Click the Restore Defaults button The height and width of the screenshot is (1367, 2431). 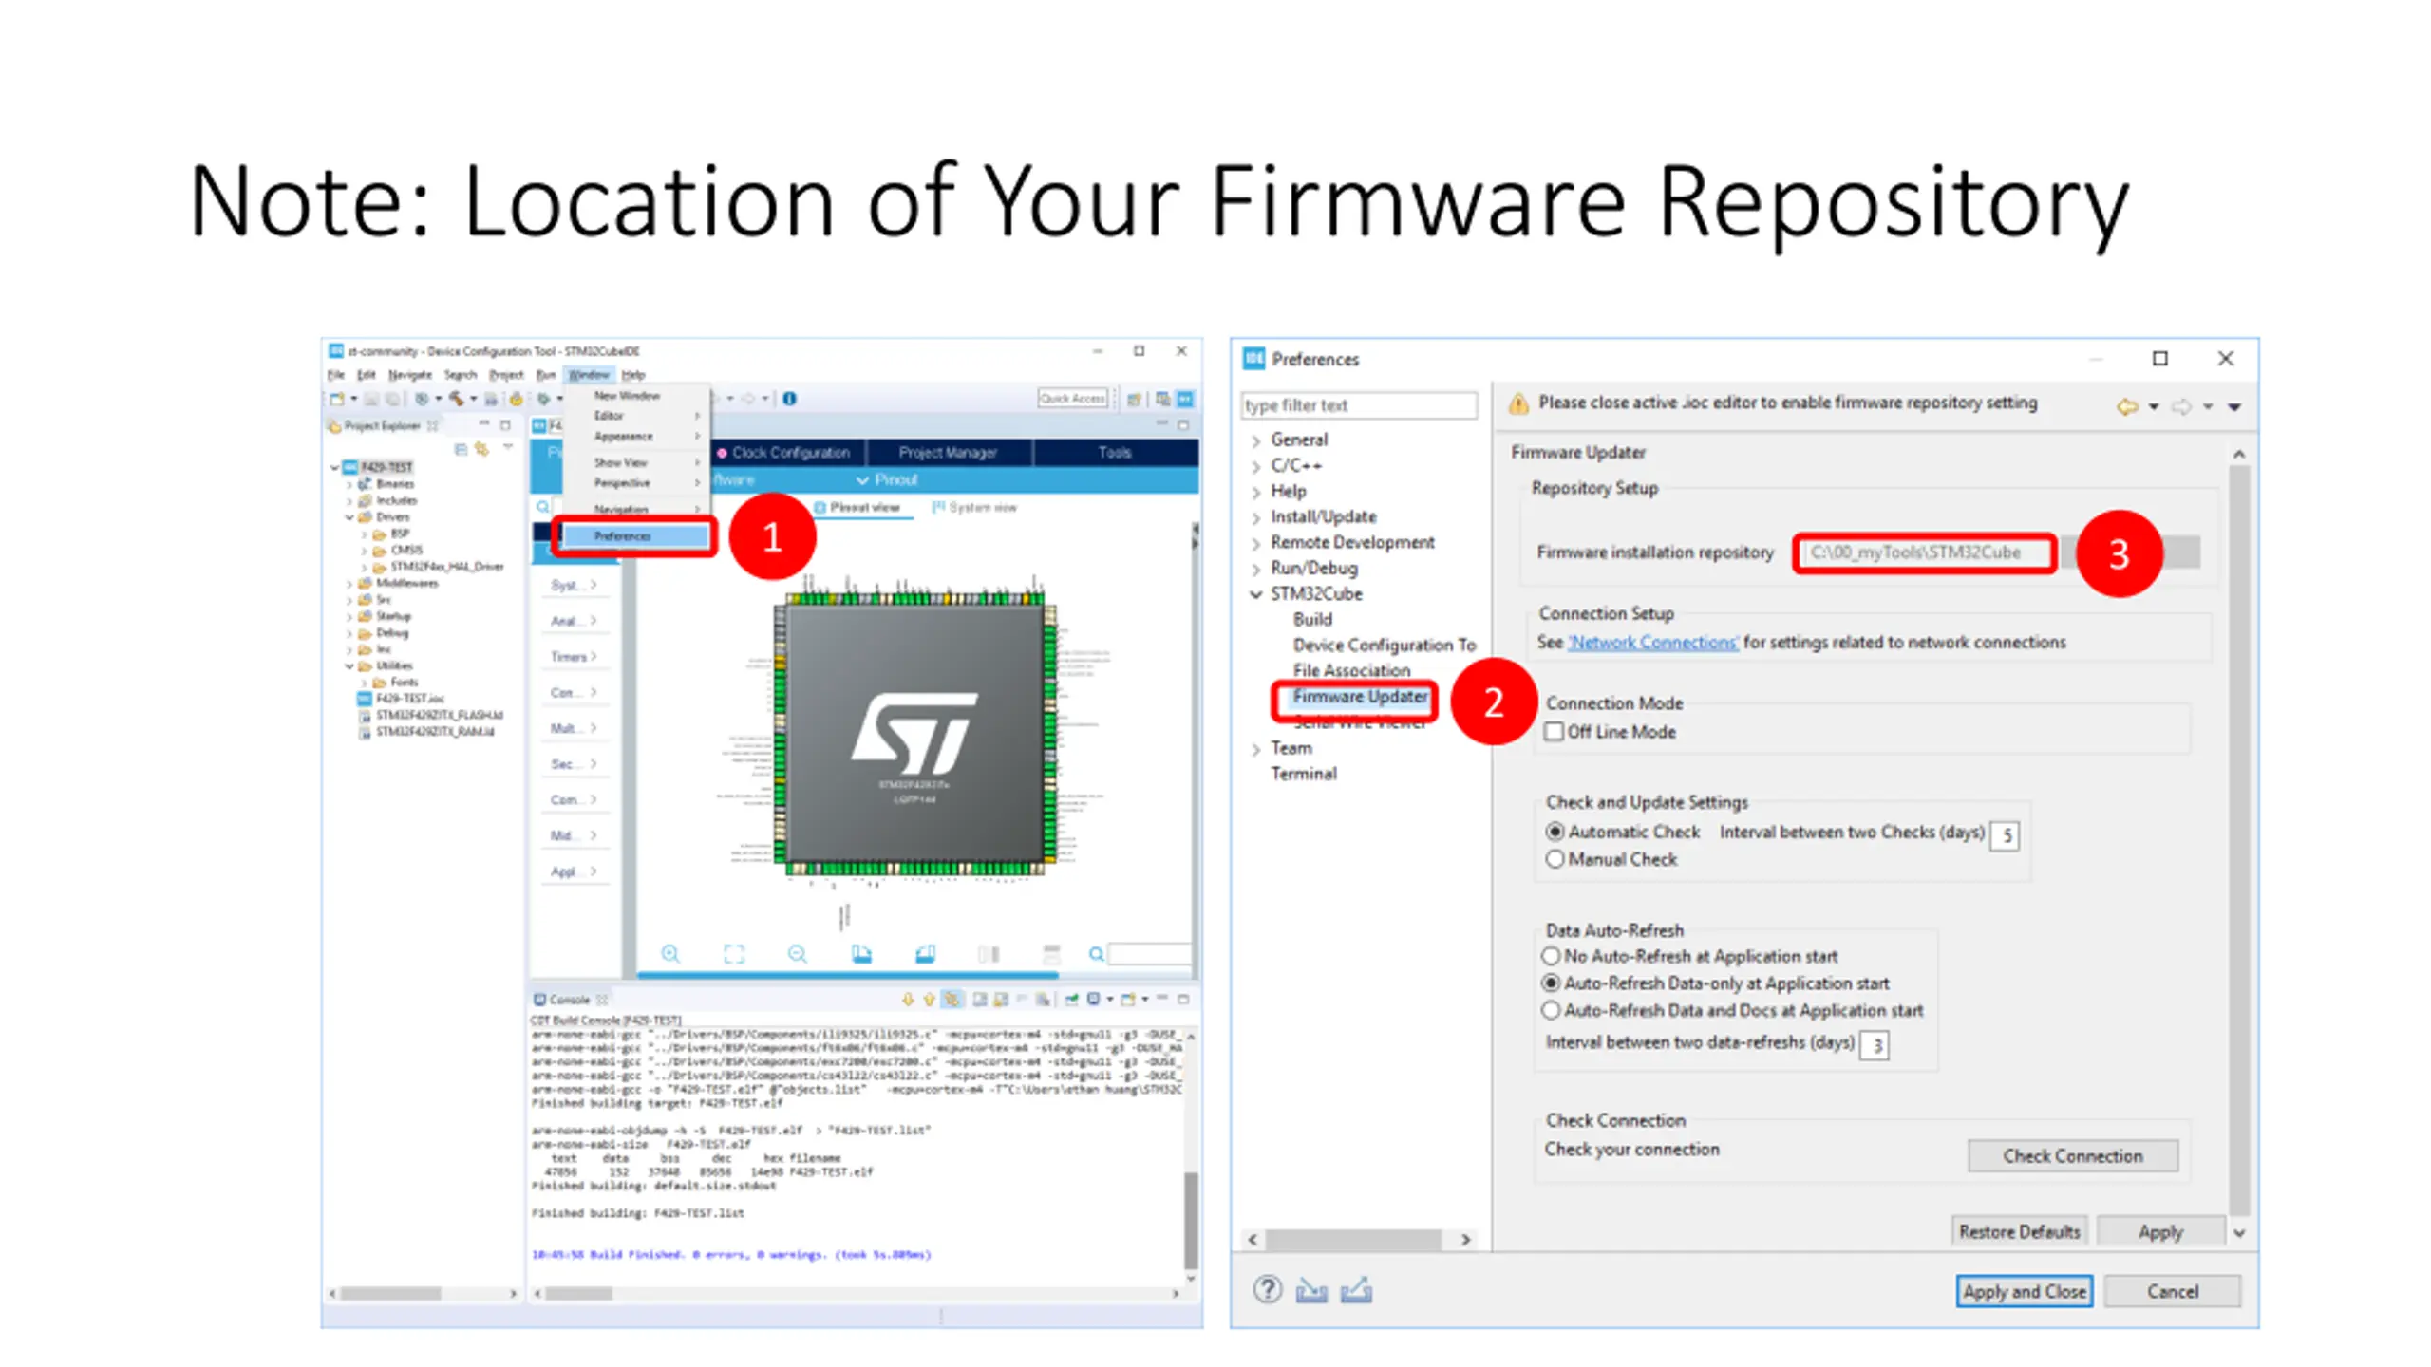(2019, 1231)
